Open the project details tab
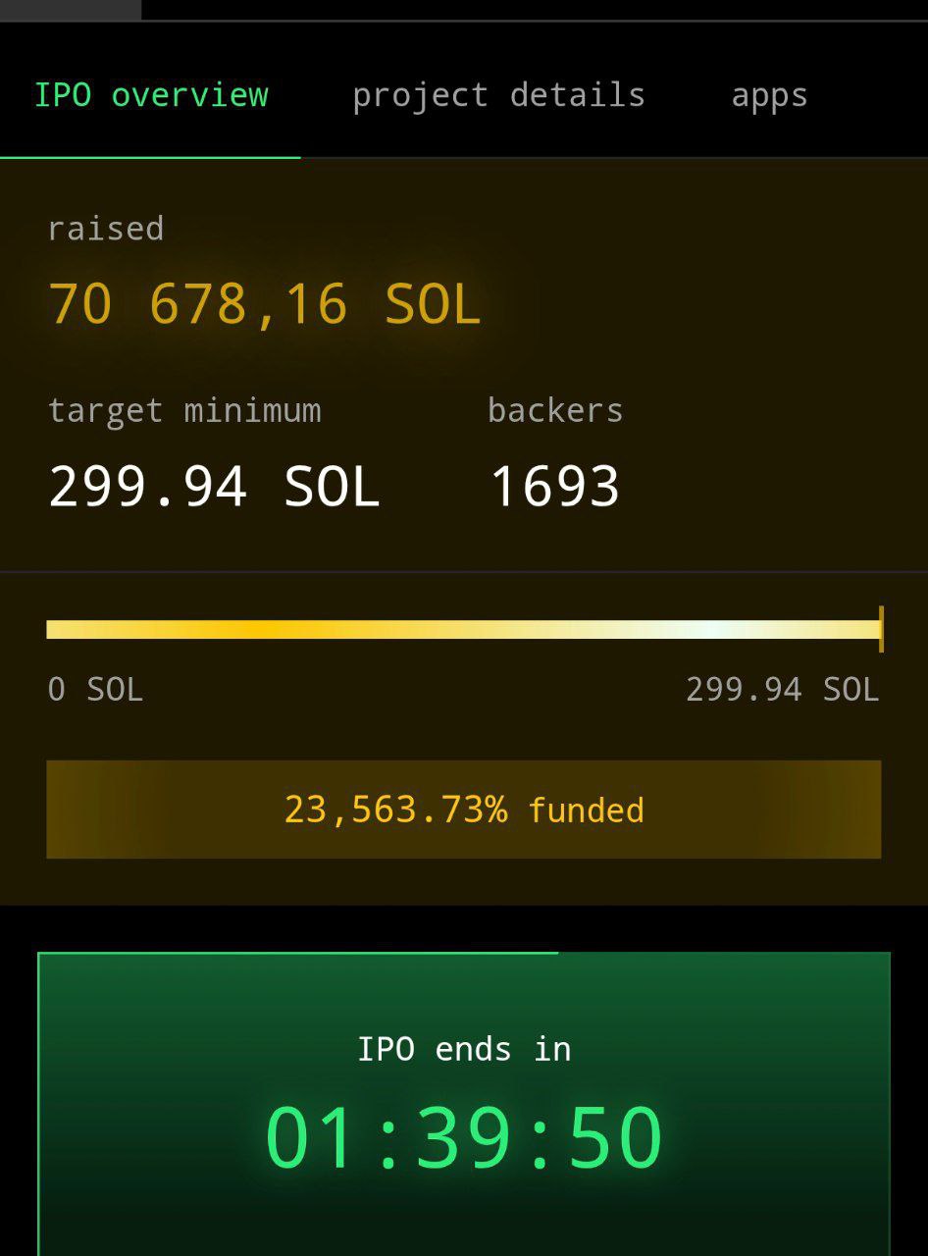This screenshot has width=928, height=1256. pyautogui.click(x=498, y=96)
